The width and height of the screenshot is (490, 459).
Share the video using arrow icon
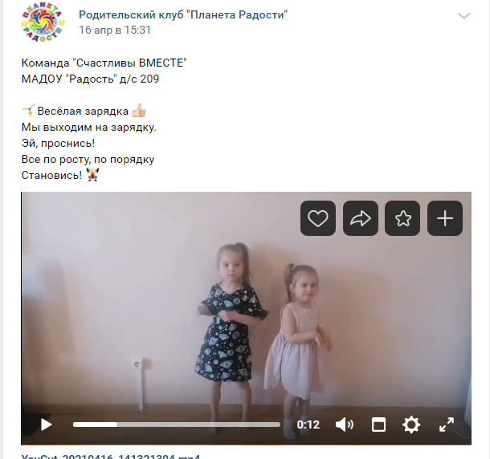click(x=361, y=218)
